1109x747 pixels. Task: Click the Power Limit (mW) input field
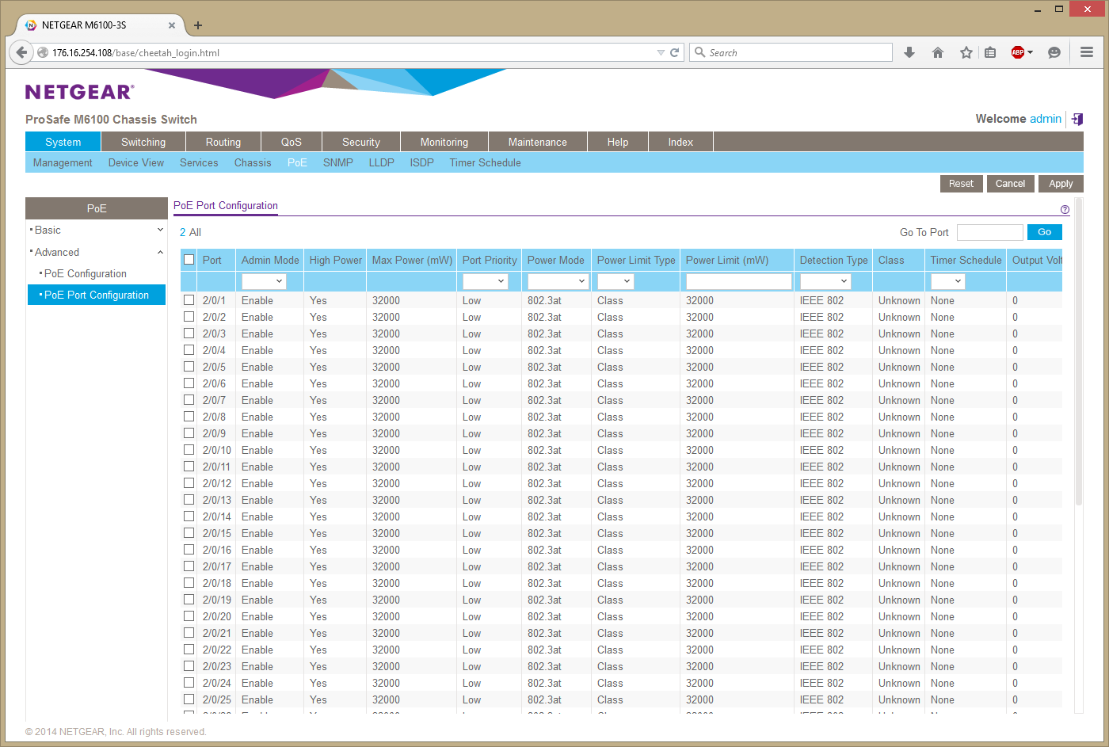click(739, 281)
